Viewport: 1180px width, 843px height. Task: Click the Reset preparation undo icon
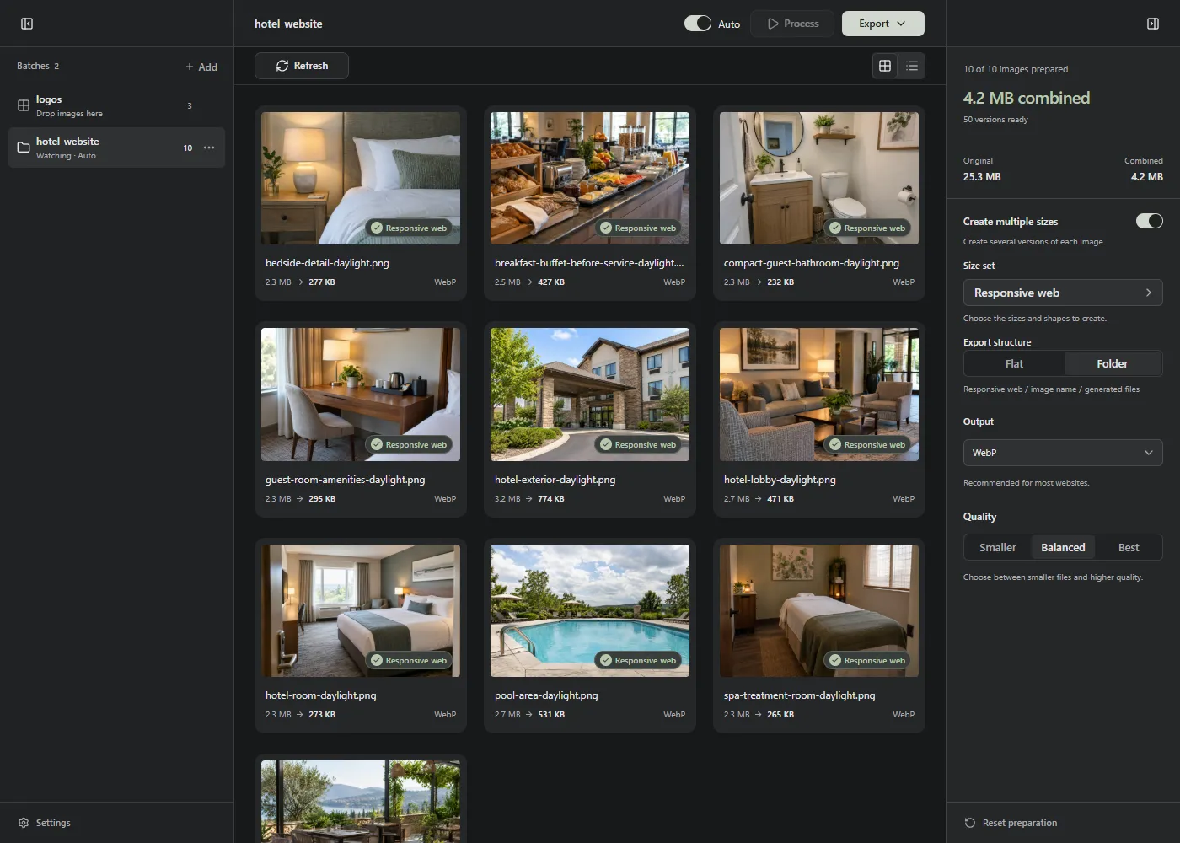click(x=970, y=823)
